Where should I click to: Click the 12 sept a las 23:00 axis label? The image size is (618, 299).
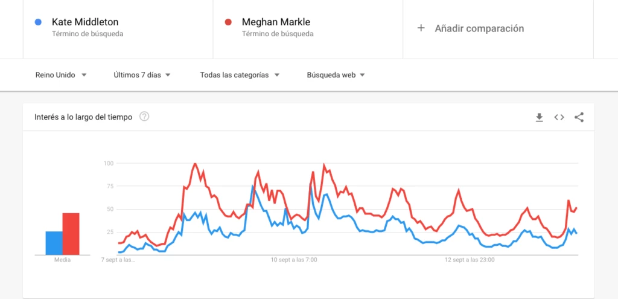pyautogui.click(x=470, y=260)
